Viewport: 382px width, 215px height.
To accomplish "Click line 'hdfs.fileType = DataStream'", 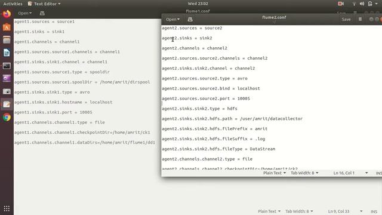I will pyautogui.click(x=218, y=149).
